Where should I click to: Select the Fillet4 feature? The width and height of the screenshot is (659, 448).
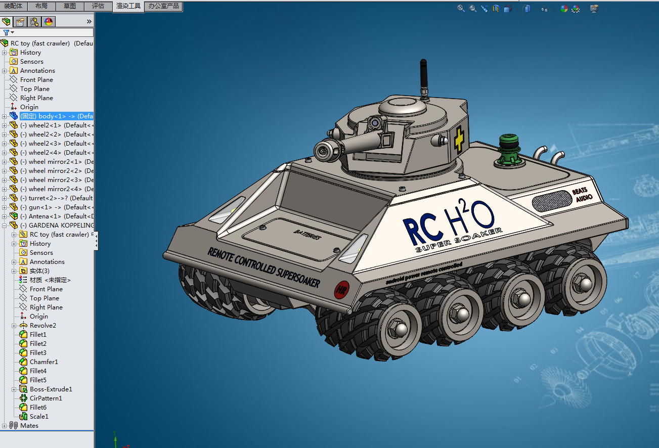tap(38, 371)
